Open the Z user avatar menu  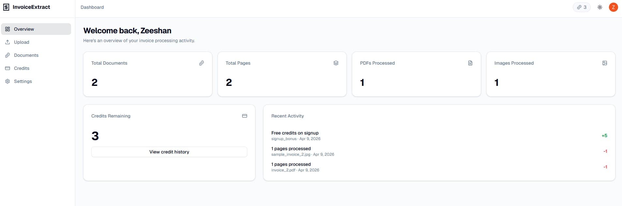[x=614, y=7]
